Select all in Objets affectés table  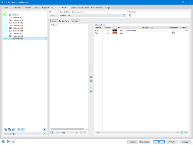click(x=182, y=133)
